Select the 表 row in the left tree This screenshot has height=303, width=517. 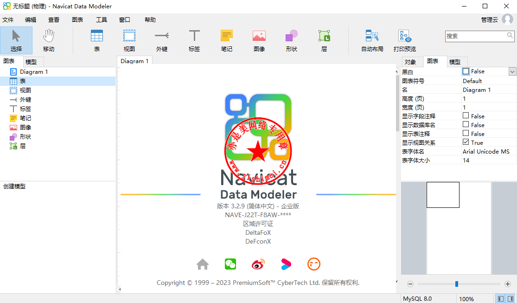pos(57,81)
